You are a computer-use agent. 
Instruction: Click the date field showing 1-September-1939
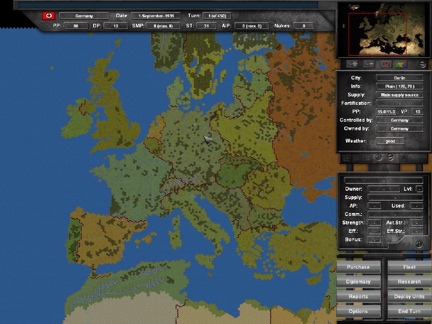click(156, 15)
